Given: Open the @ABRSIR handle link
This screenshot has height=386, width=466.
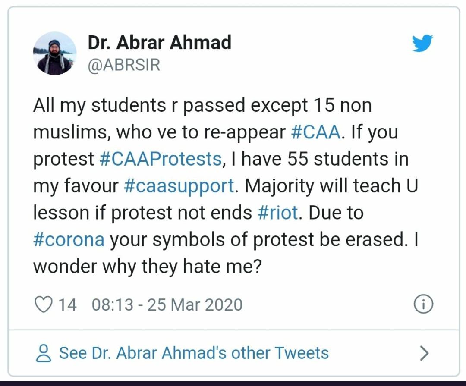Looking at the screenshot, I should point(124,65).
